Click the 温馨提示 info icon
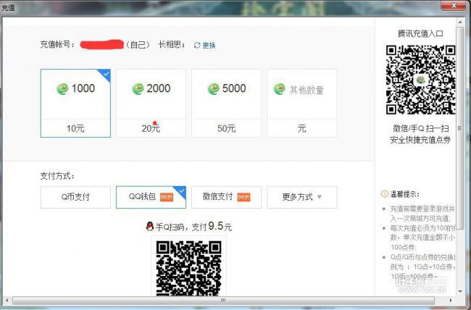This screenshot has height=310, width=471. (x=384, y=194)
